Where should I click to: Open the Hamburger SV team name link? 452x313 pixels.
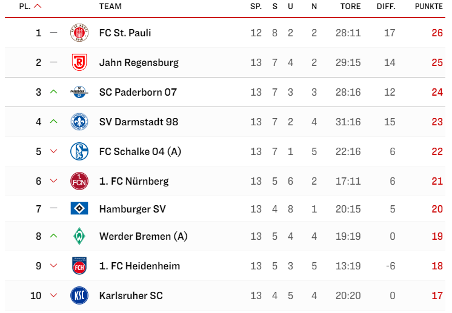pos(133,209)
